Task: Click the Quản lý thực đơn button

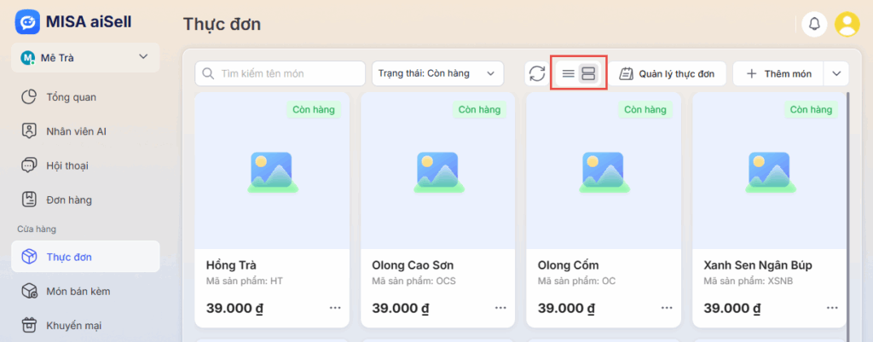Action: click(x=667, y=73)
